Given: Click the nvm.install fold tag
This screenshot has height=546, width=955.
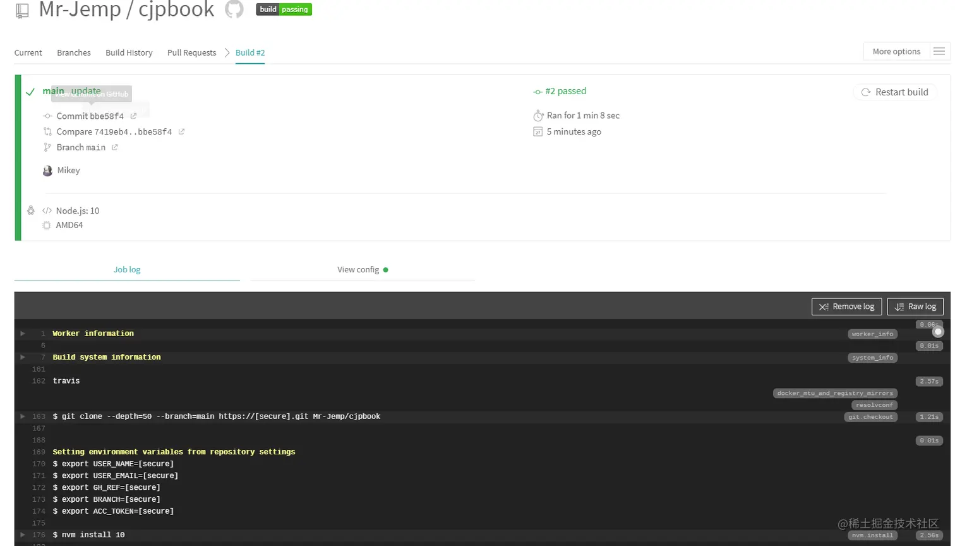Looking at the screenshot, I should pos(872,535).
